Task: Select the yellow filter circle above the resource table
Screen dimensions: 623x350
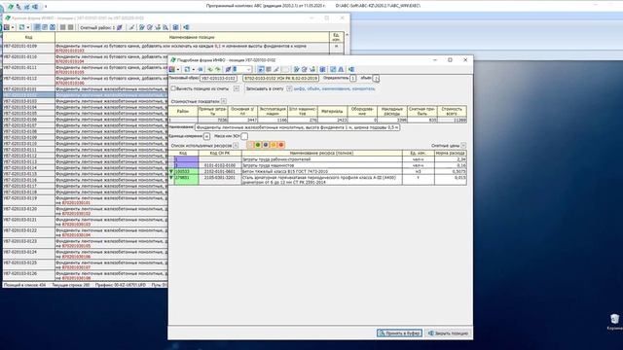Action: 274,145
